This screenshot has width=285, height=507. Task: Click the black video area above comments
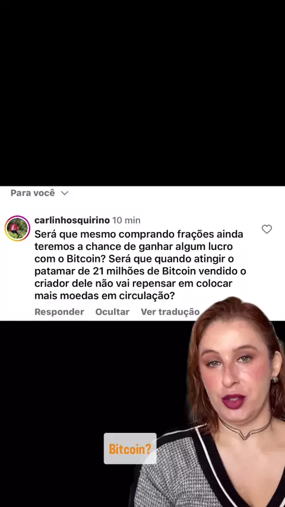(x=142, y=93)
